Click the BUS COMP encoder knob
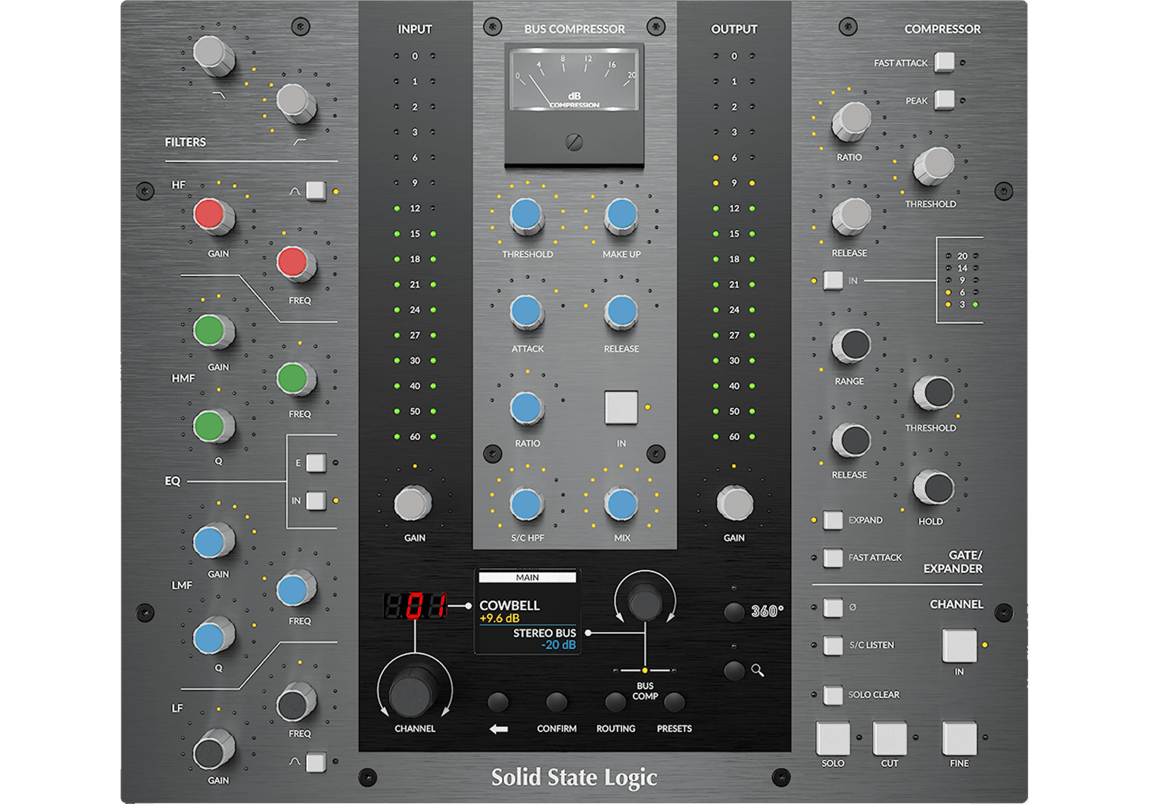This screenshot has width=1150, height=804. click(645, 602)
